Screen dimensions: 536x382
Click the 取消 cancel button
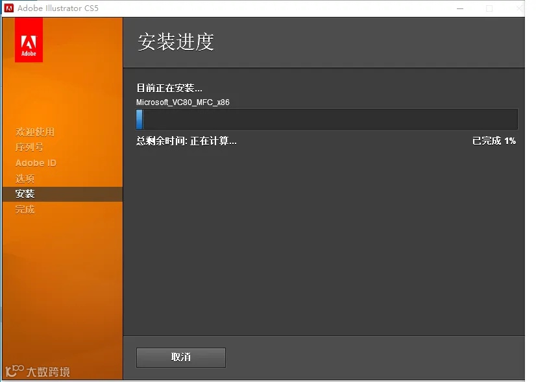(180, 357)
